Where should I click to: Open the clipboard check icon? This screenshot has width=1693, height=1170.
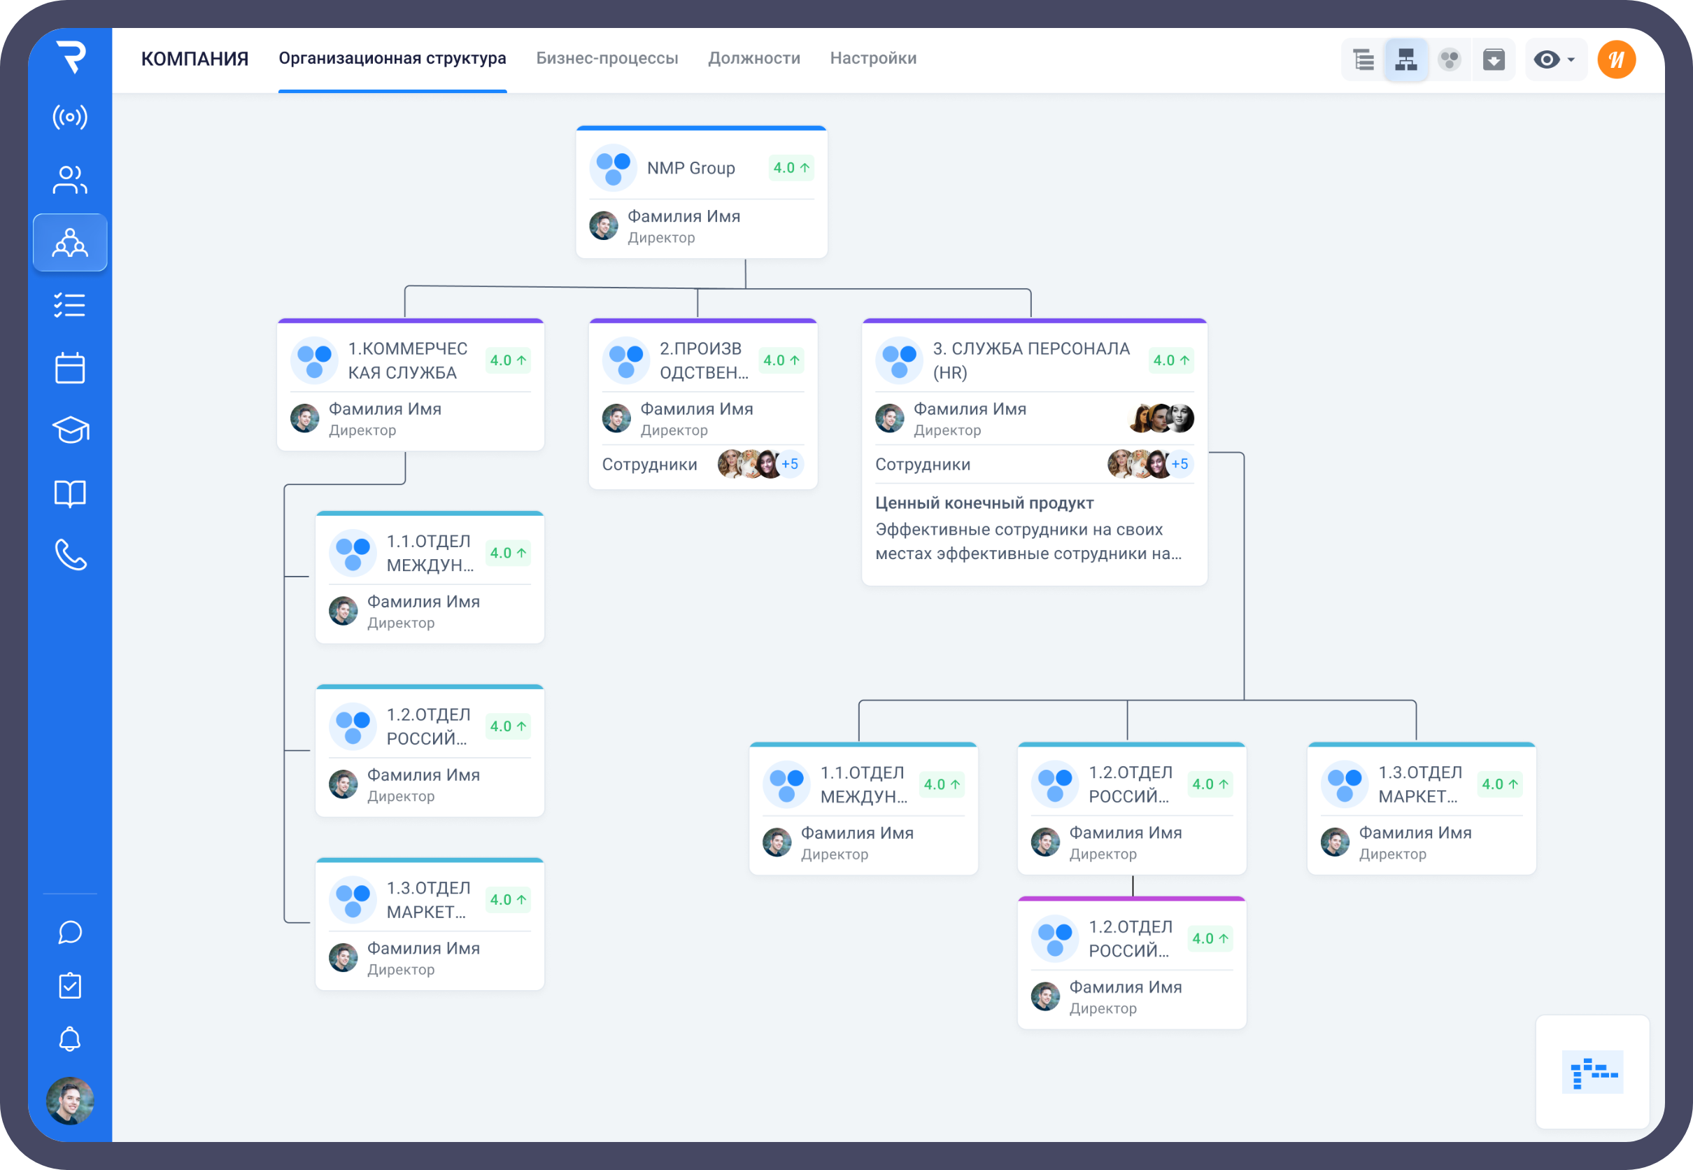pos(71,985)
